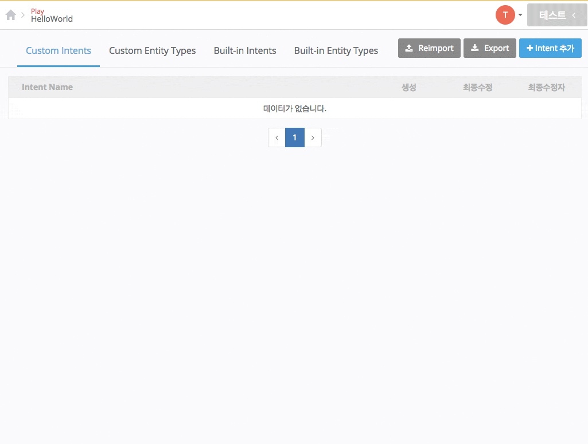The height and width of the screenshot is (444, 588).
Task: Click the orange T user avatar
Action: click(x=505, y=15)
